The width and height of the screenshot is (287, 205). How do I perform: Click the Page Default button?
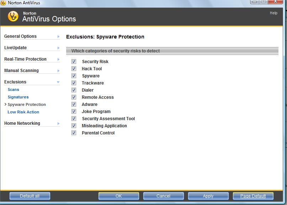coord(253,196)
